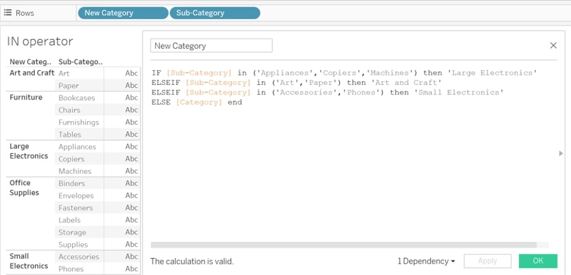Click the Art sub-category row
Screen dimensions: 571x275
click(79, 74)
